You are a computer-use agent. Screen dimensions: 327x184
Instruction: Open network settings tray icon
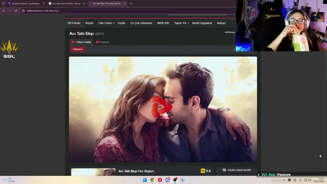click(306, 180)
